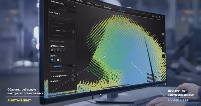Go to the Calibration 03.07.24 - 09:38 step

click(x=93, y=4)
